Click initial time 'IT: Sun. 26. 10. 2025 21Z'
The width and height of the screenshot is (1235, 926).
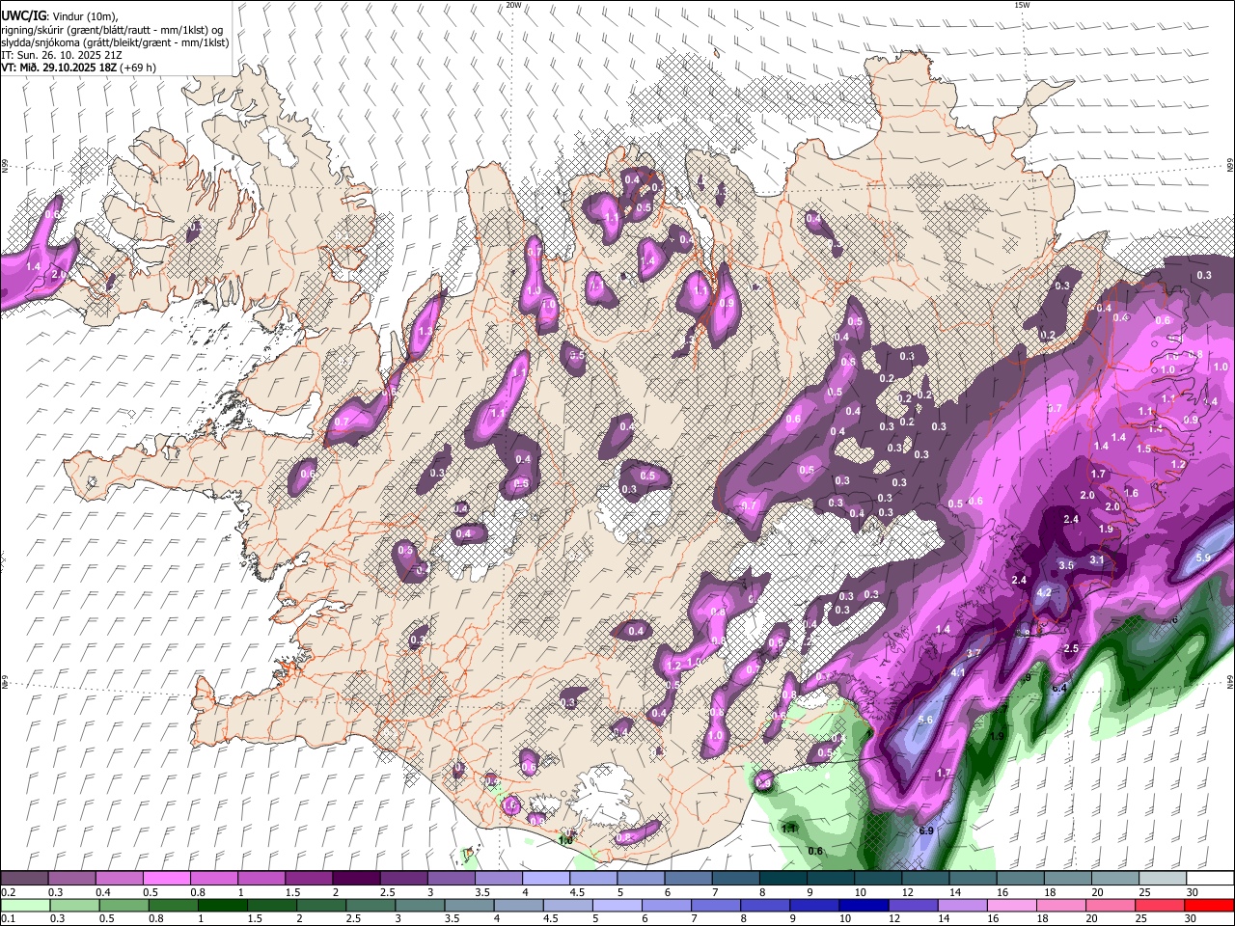61,55
